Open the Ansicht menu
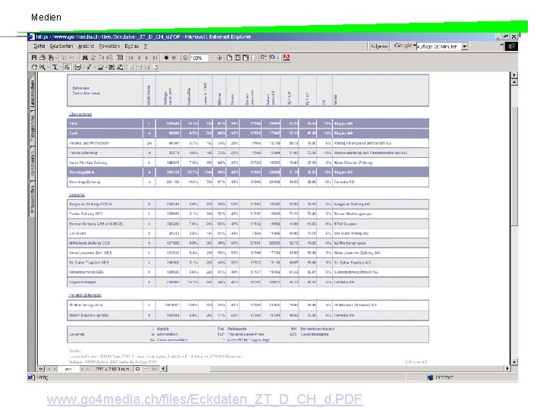 coord(86,46)
